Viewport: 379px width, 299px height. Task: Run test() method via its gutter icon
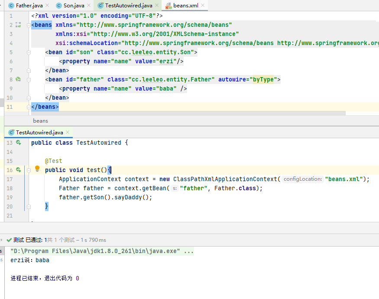click(18, 170)
